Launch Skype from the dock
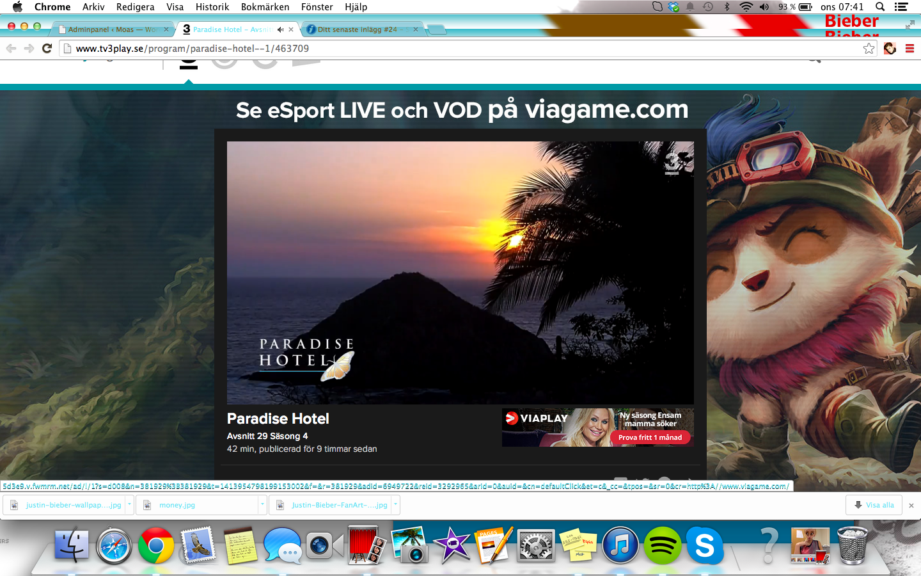 [x=704, y=546]
